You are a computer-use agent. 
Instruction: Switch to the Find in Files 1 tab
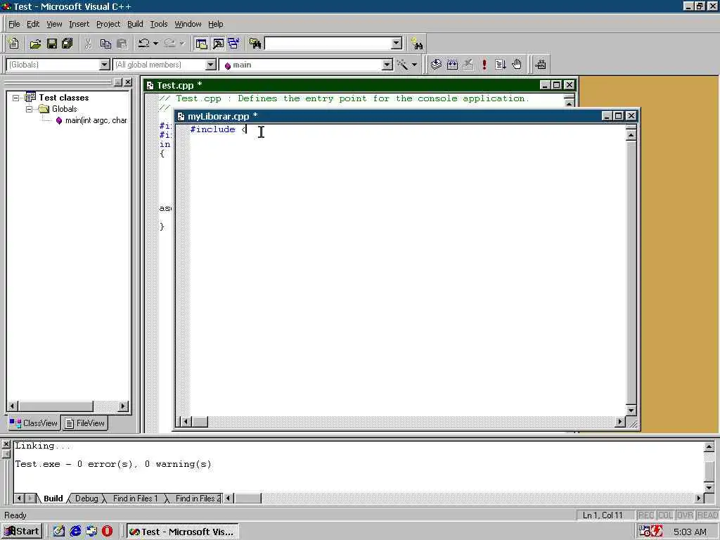pos(135,499)
